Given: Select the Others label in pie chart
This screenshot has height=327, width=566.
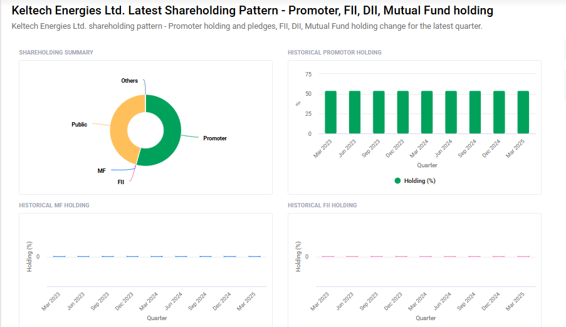Looking at the screenshot, I should pos(129,81).
